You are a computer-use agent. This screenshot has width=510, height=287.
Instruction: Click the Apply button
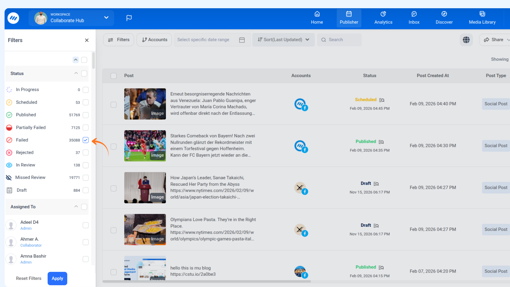57,278
